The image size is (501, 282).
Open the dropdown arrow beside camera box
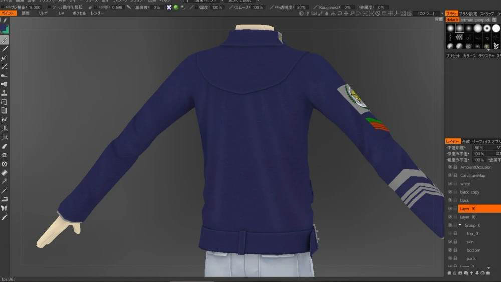pyautogui.click(x=442, y=13)
